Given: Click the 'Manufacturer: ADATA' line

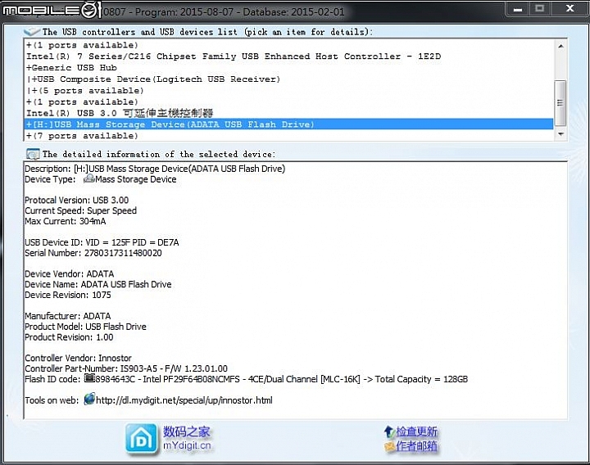Looking at the screenshot, I should 68,316.
